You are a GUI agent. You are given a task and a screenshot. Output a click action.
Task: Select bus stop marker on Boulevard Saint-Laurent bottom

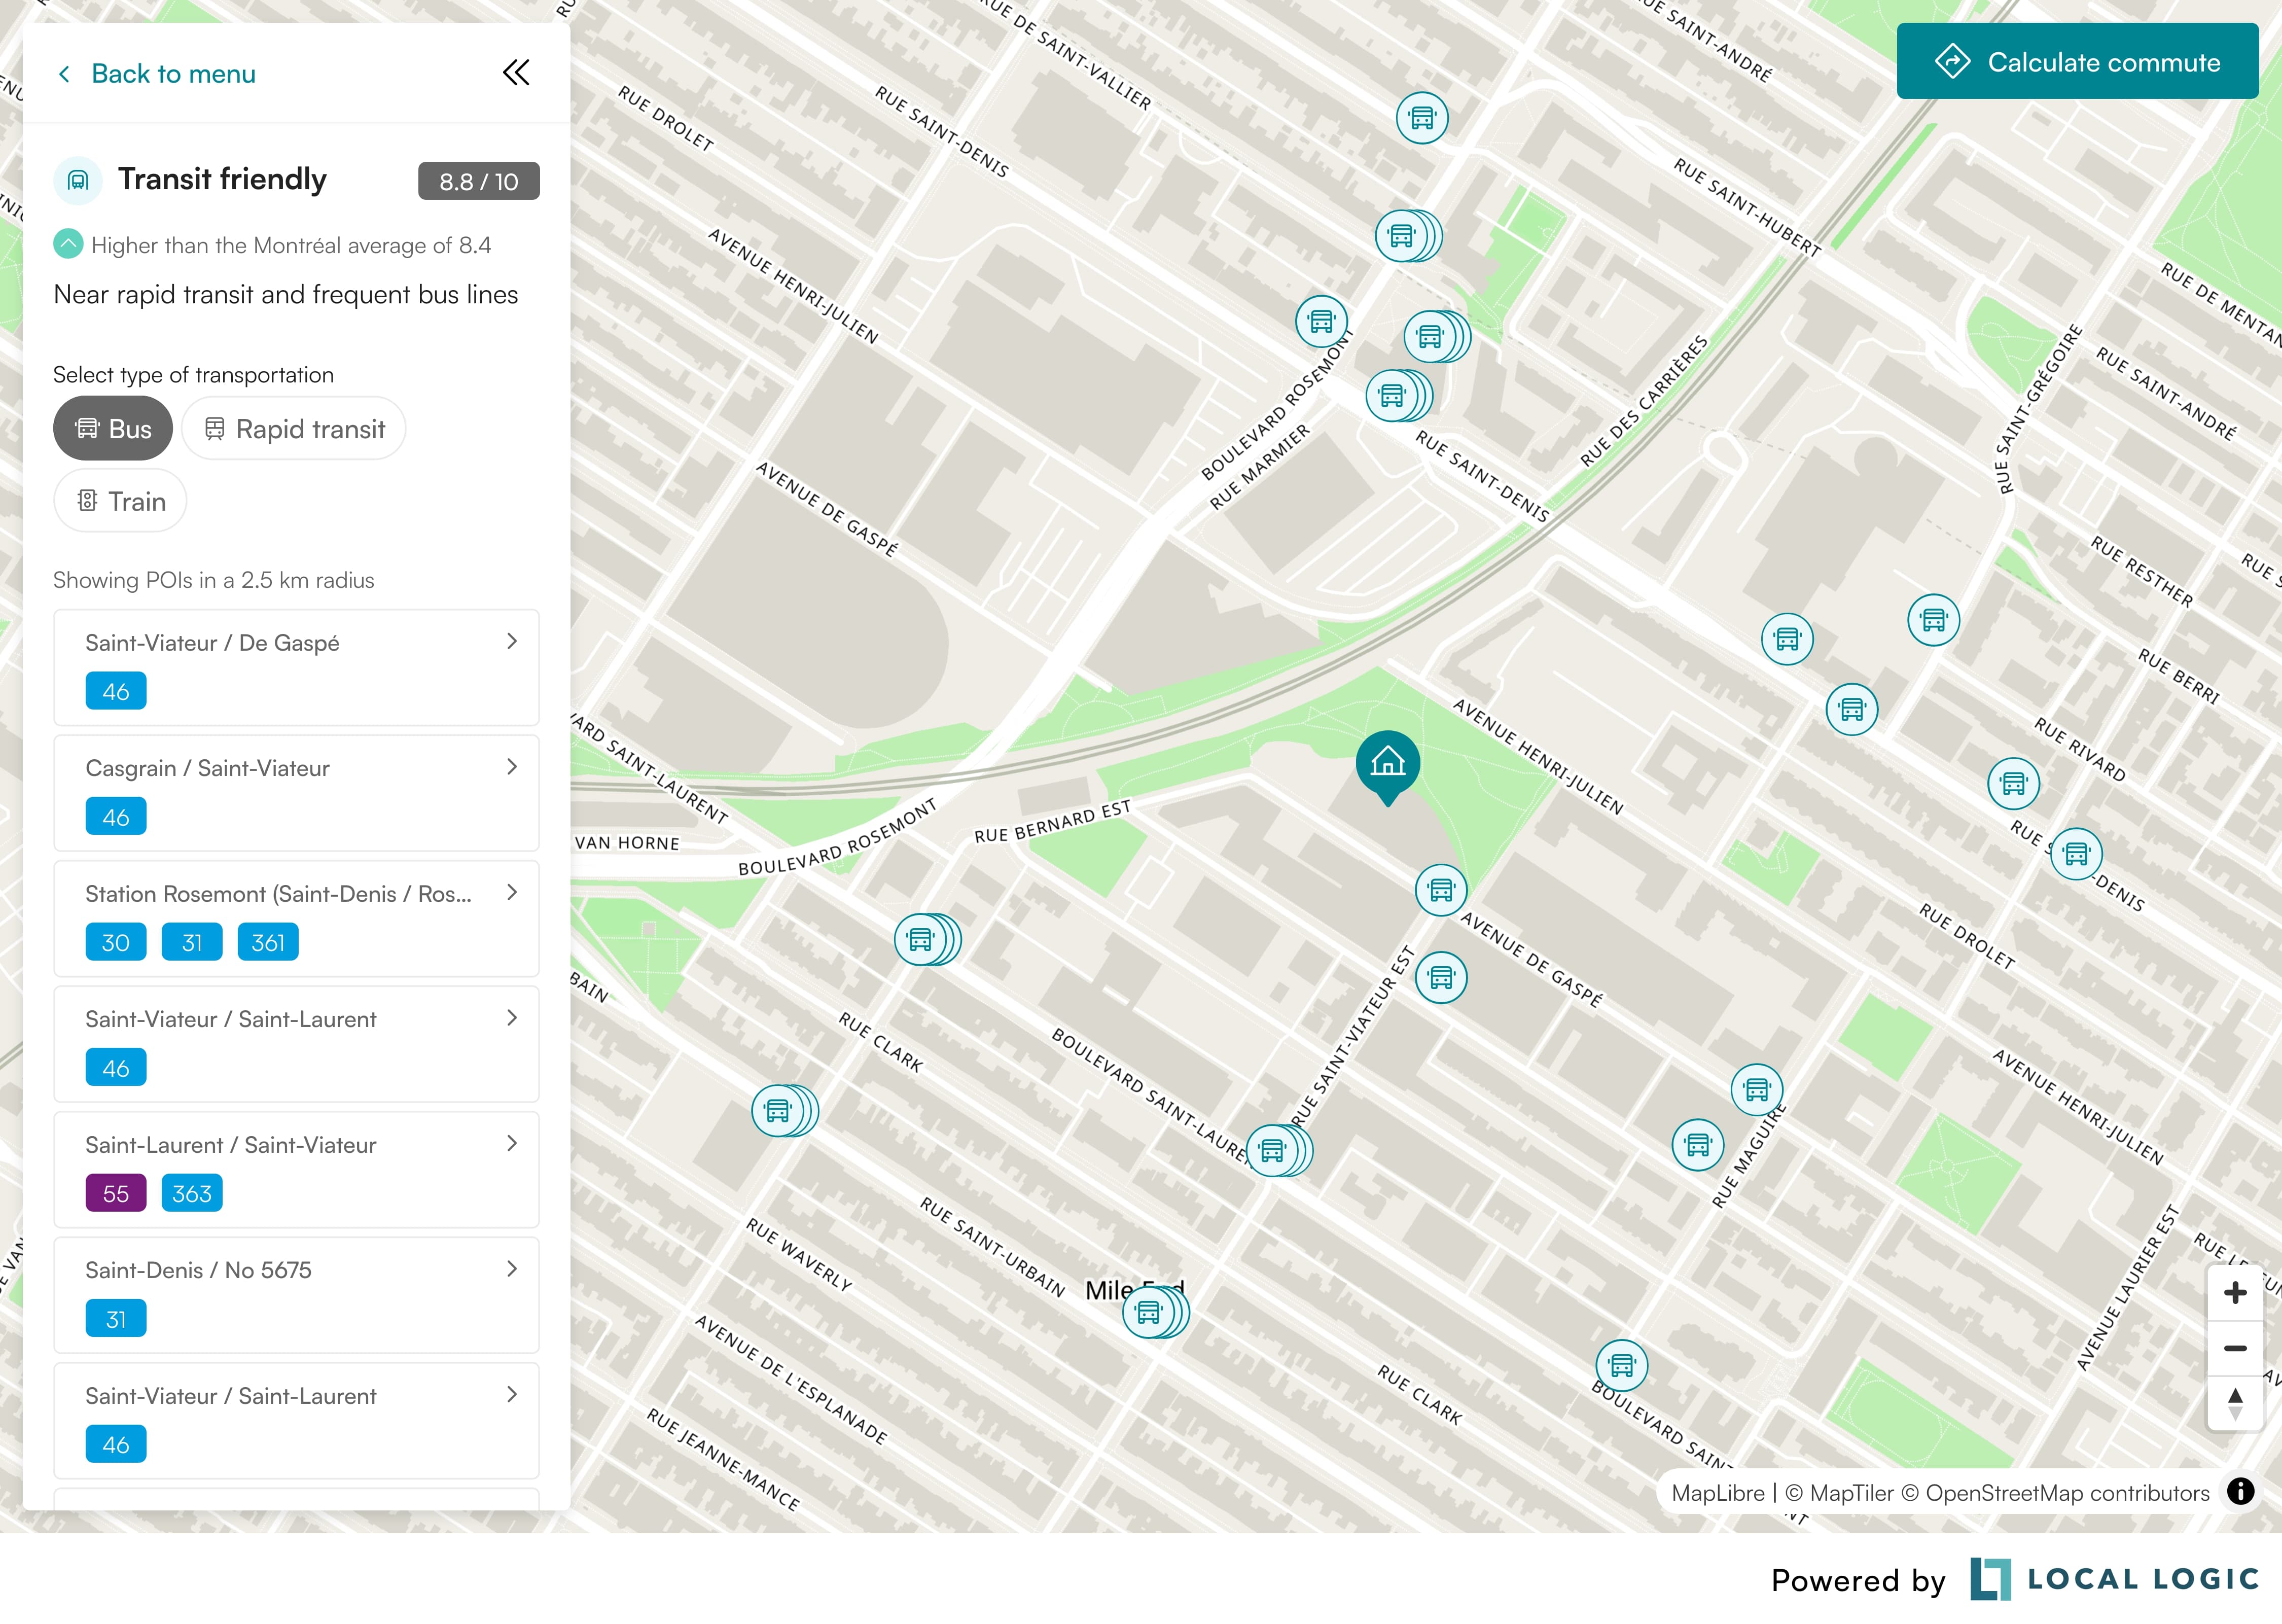[1621, 1365]
